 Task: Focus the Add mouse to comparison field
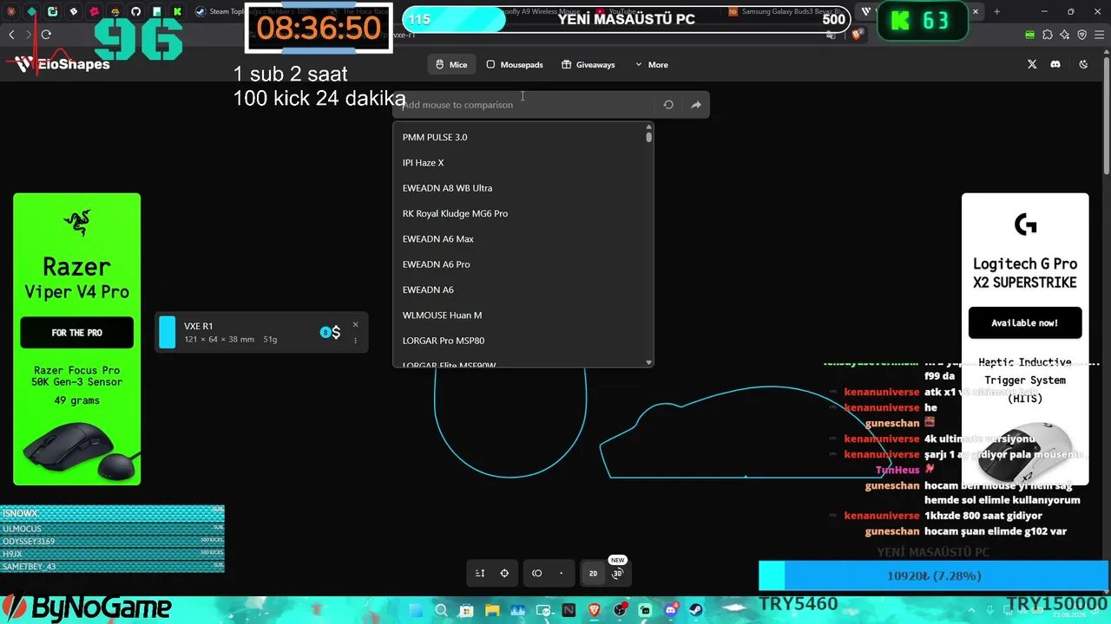pos(525,105)
